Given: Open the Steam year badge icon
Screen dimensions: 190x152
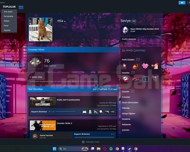Looking at the screenshot, I should click(x=126, y=79).
